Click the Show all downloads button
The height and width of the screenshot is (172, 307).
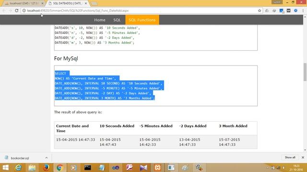(x=290, y=157)
